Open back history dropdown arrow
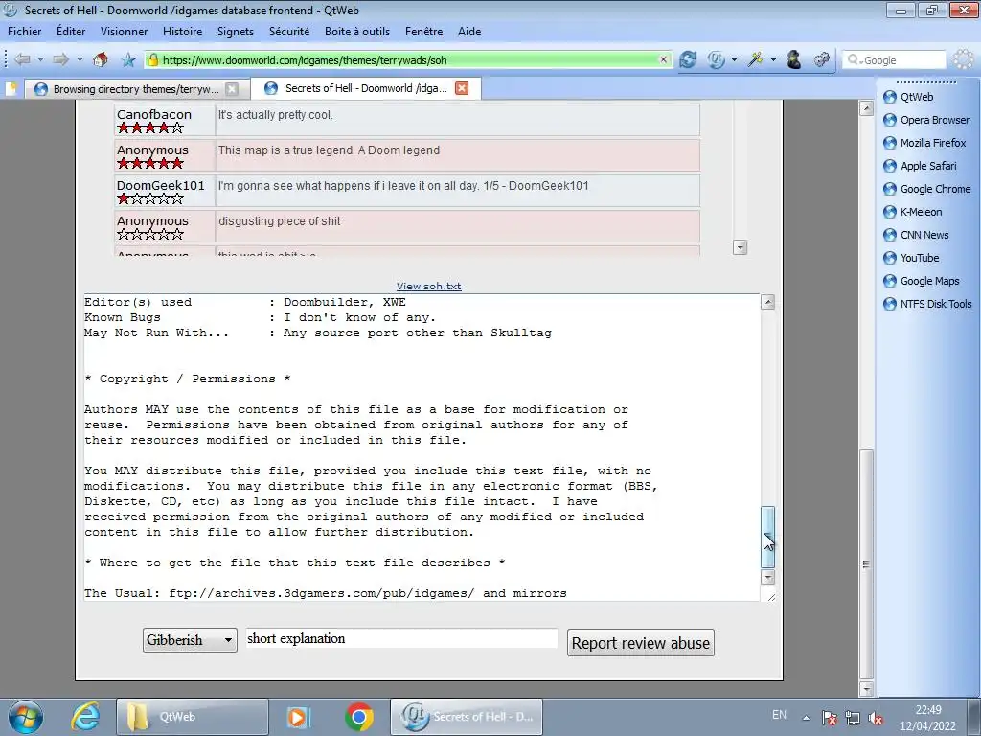This screenshot has height=736, width=981. 40,59
